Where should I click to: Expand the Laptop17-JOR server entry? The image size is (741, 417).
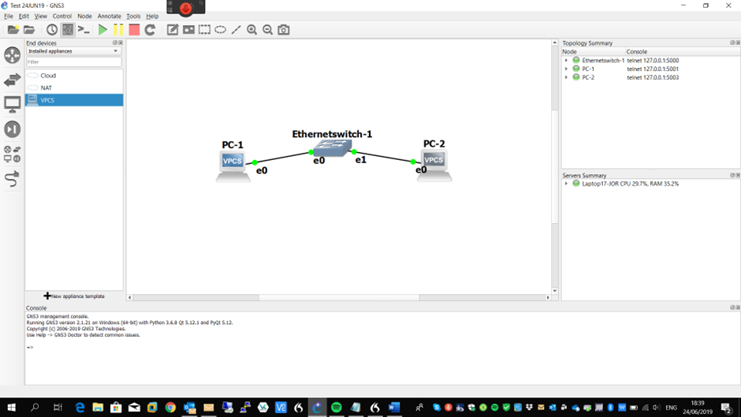coord(566,184)
